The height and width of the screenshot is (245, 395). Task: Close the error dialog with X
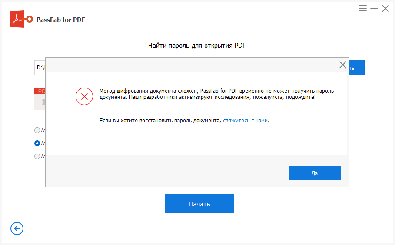pyautogui.click(x=342, y=65)
